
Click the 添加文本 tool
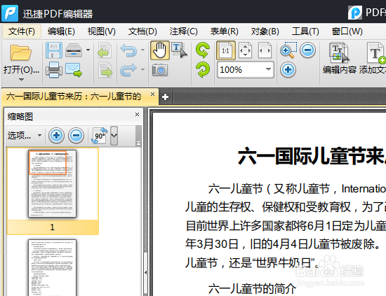pos(373,58)
